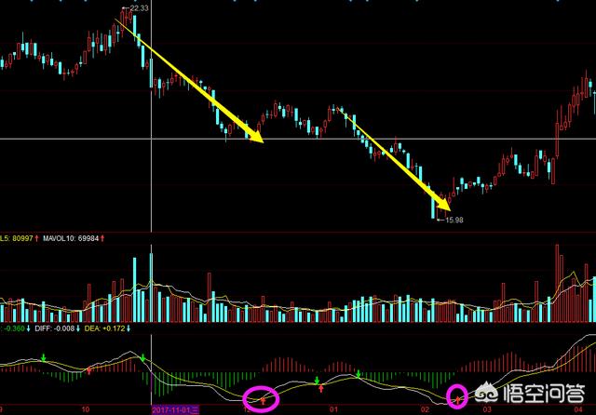Click the second yellow downtrend arrow's tip

[448, 207]
